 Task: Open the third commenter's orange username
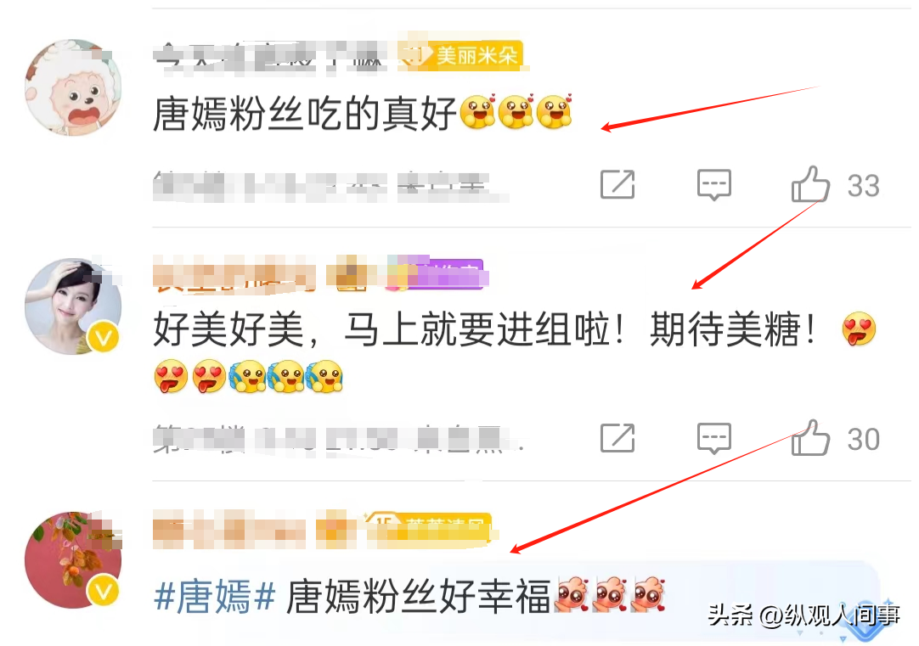coord(229,530)
